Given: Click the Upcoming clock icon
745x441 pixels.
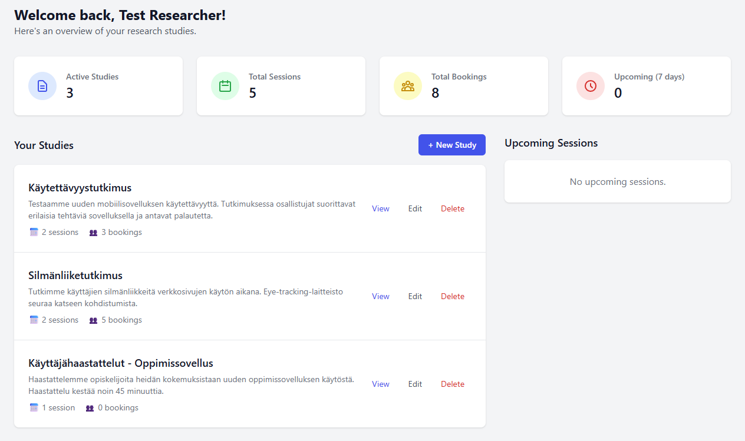Looking at the screenshot, I should tap(590, 86).
